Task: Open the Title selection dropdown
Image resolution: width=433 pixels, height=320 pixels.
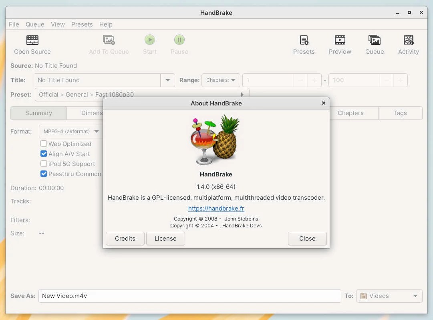Action: tap(167, 80)
